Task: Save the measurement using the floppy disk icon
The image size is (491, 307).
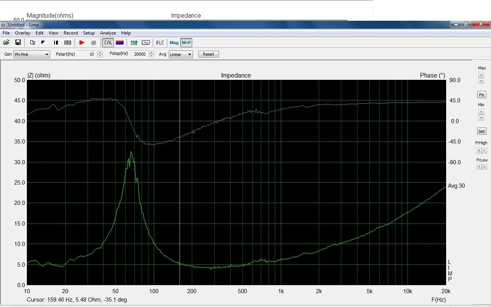Action: [x=18, y=43]
